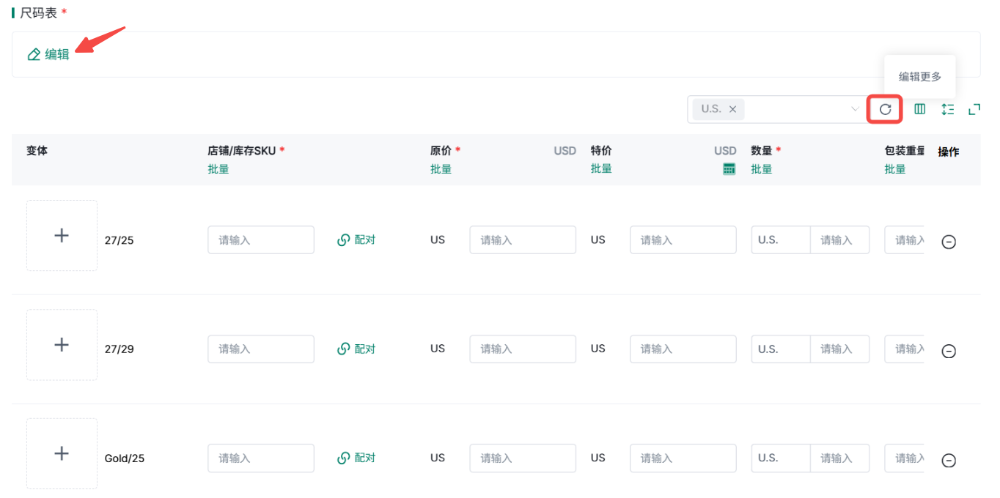Screen dimensions: 1000x498
Task: Click the refresh icon in the table toolbar
Action: point(885,109)
